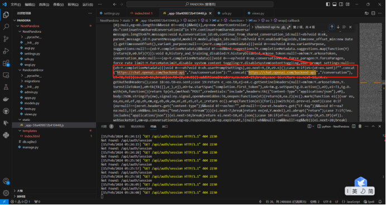
Task: Toggle match case in find widget
Action: [x=278, y=27]
